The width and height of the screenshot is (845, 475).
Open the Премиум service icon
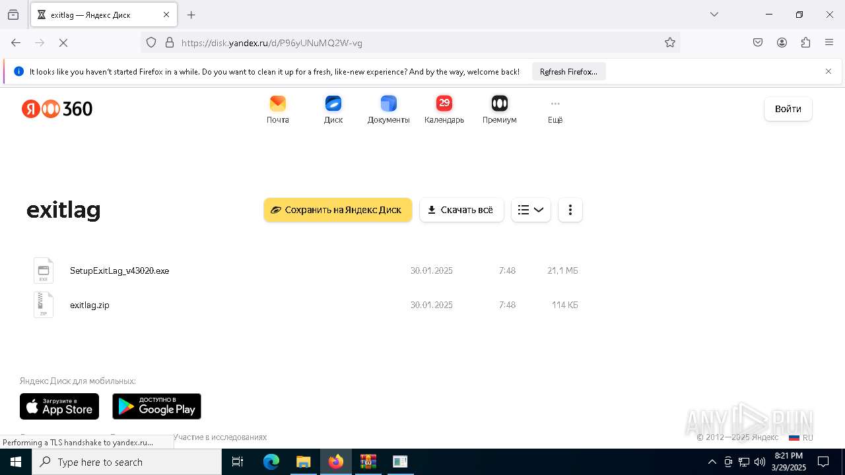[x=500, y=110]
